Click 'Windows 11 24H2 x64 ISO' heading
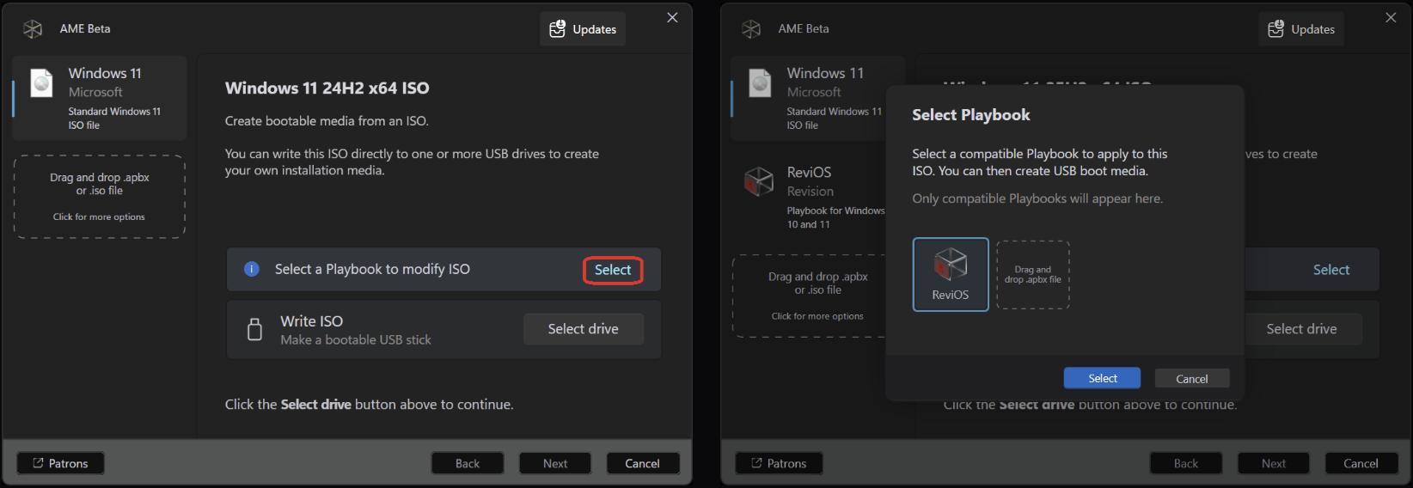Viewport: 1413px width, 488px height. tap(327, 88)
